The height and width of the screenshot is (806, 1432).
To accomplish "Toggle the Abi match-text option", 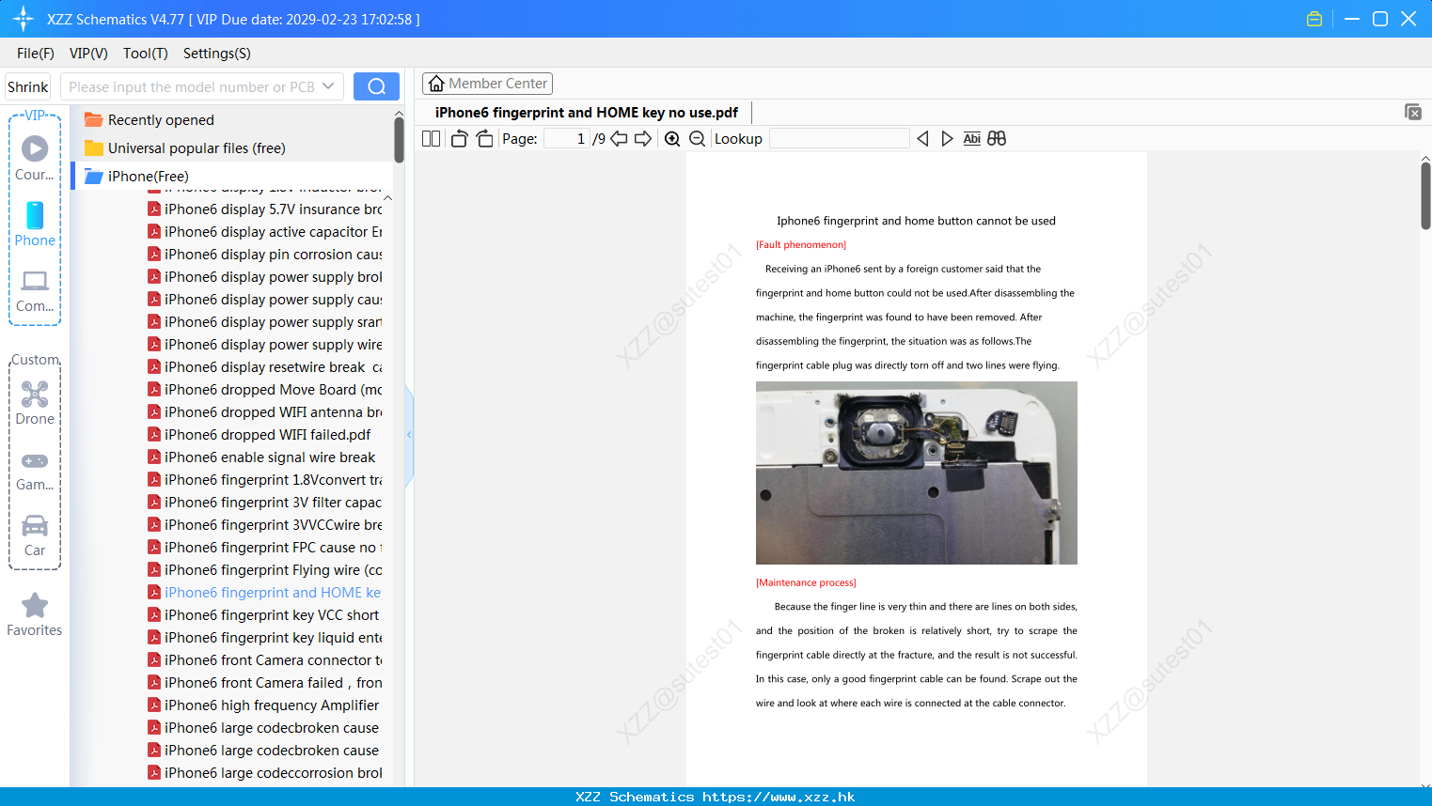I will click(x=972, y=138).
